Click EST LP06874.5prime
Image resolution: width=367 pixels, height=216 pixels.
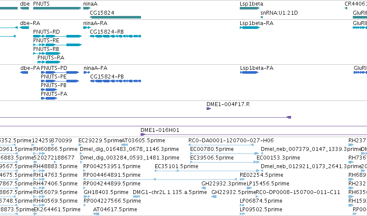click(x=261, y=201)
